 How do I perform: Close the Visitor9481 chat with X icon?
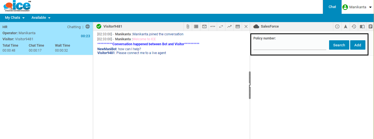(x=246, y=26)
